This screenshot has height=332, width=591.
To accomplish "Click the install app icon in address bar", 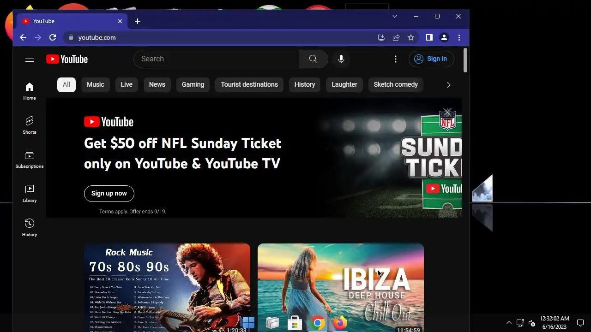I will [381, 37].
